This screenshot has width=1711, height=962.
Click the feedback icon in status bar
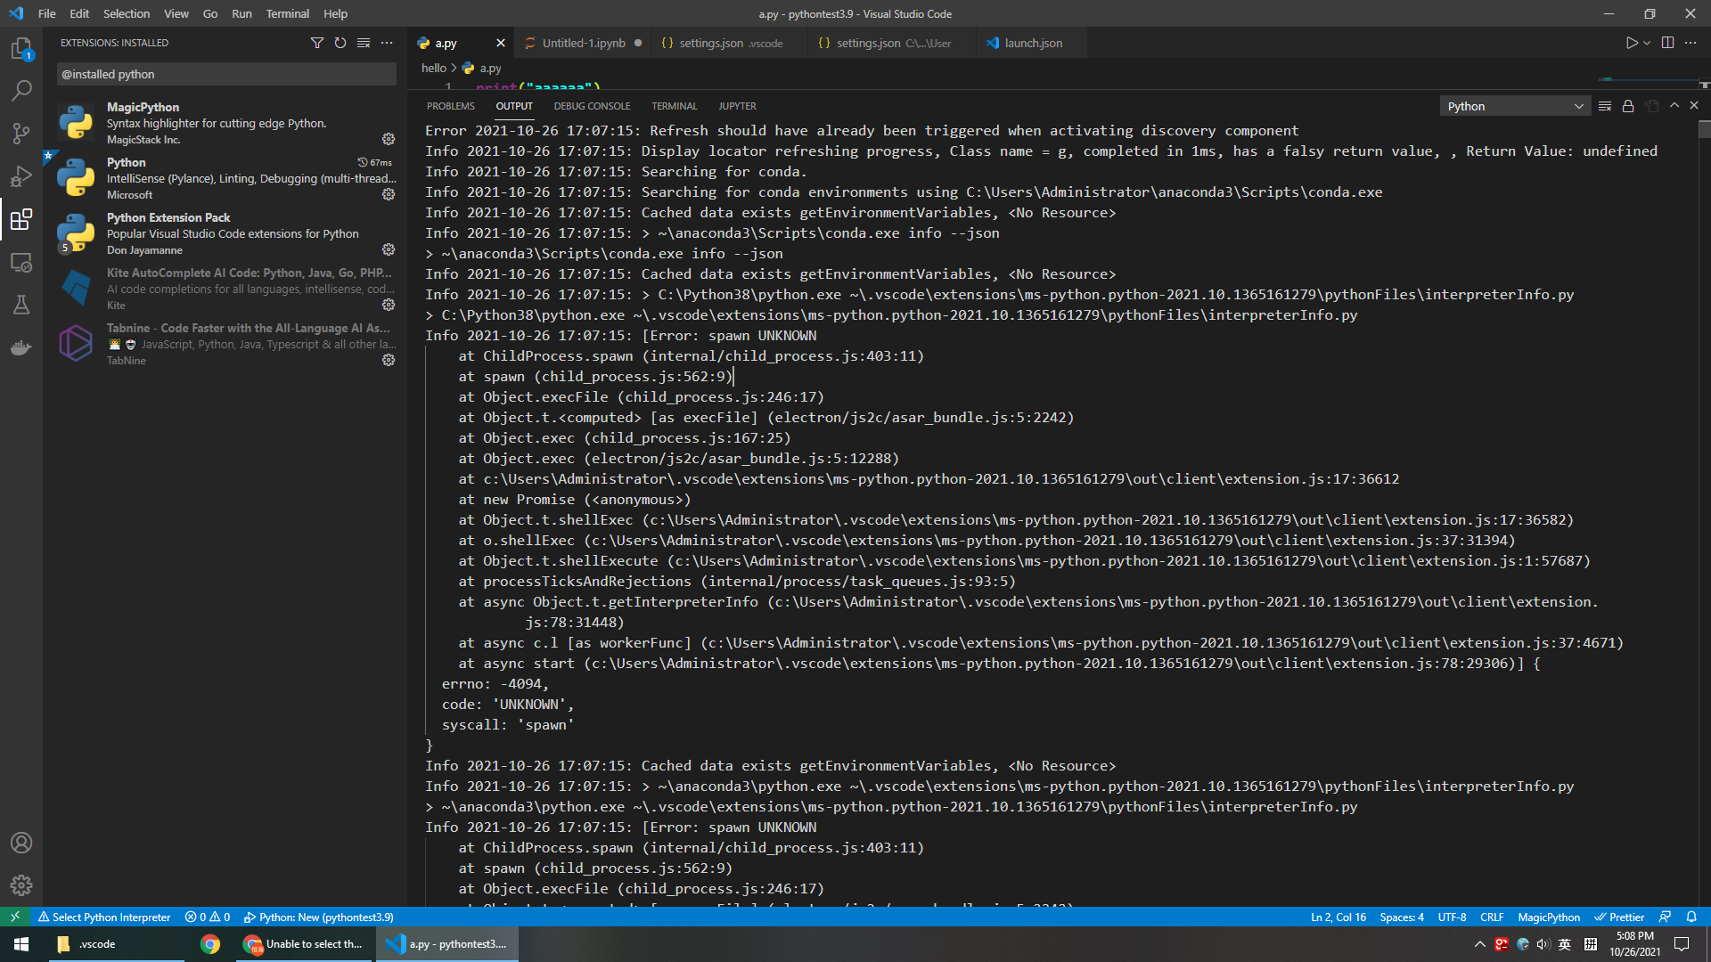[x=1665, y=917]
